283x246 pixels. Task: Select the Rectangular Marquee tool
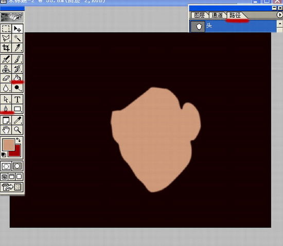[x=6, y=29]
